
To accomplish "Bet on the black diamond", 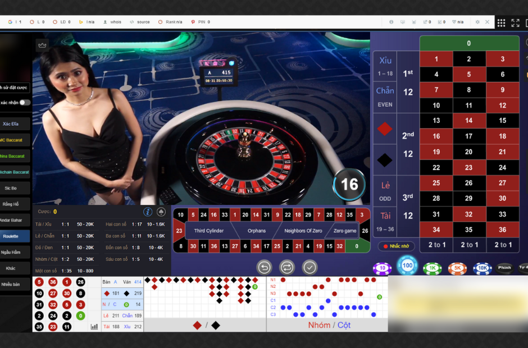I will [385, 160].
